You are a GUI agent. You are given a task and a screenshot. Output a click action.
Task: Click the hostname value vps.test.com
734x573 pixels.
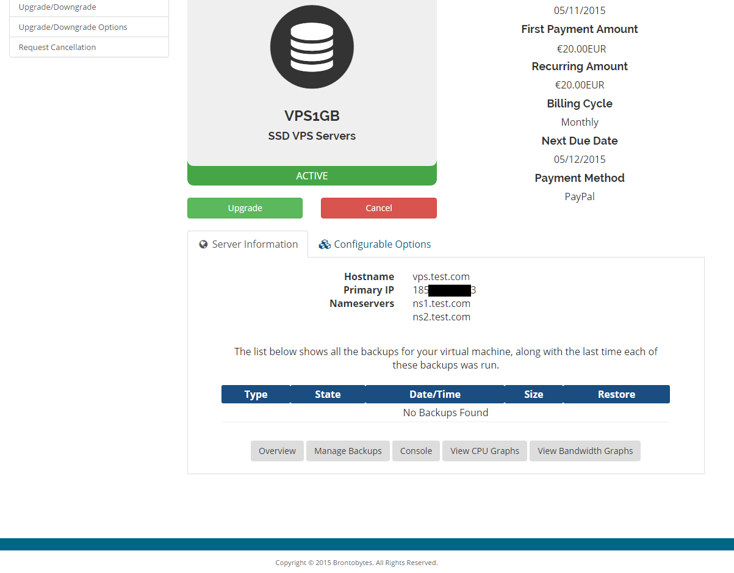441,277
